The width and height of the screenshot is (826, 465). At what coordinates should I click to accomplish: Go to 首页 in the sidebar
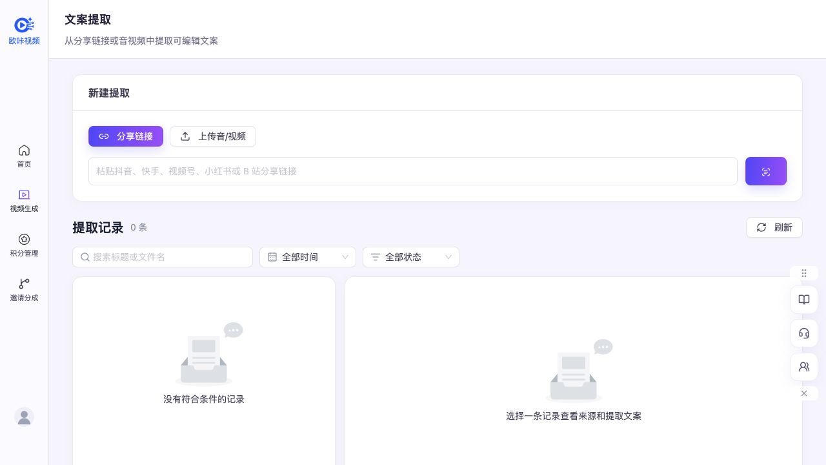pyautogui.click(x=24, y=156)
